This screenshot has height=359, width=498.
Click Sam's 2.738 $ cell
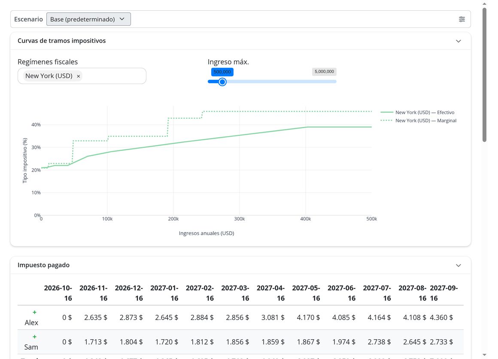pyautogui.click(x=379, y=342)
